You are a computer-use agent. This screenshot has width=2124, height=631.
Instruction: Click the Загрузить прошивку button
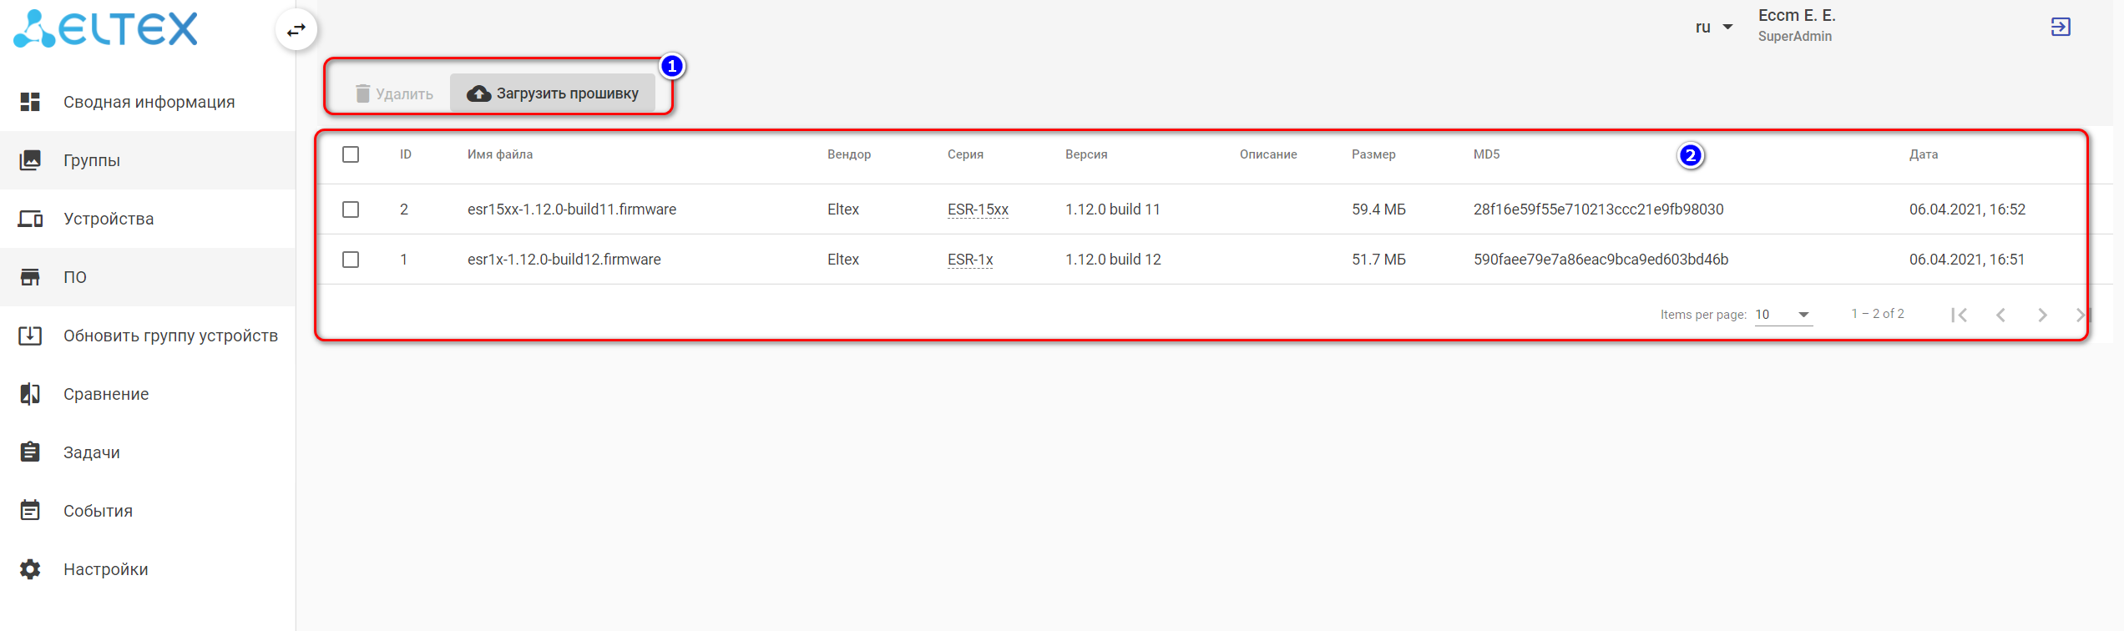[553, 93]
